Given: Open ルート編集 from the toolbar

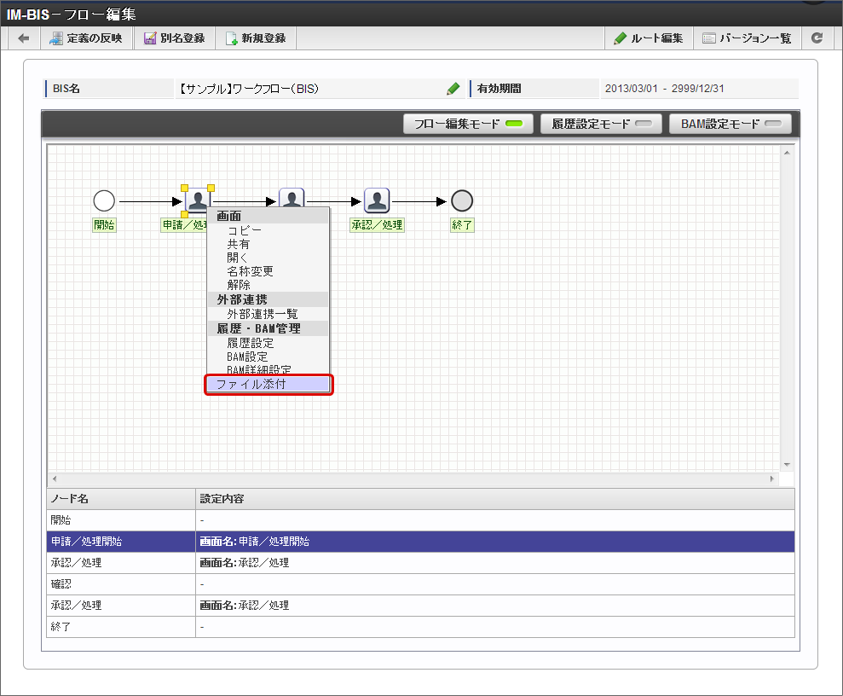Looking at the screenshot, I should (x=649, y=38).
